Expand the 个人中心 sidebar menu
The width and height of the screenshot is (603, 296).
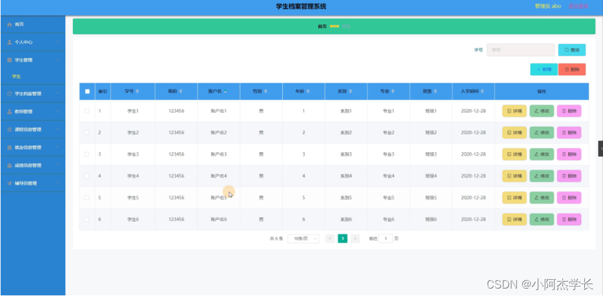pos(32,42)
